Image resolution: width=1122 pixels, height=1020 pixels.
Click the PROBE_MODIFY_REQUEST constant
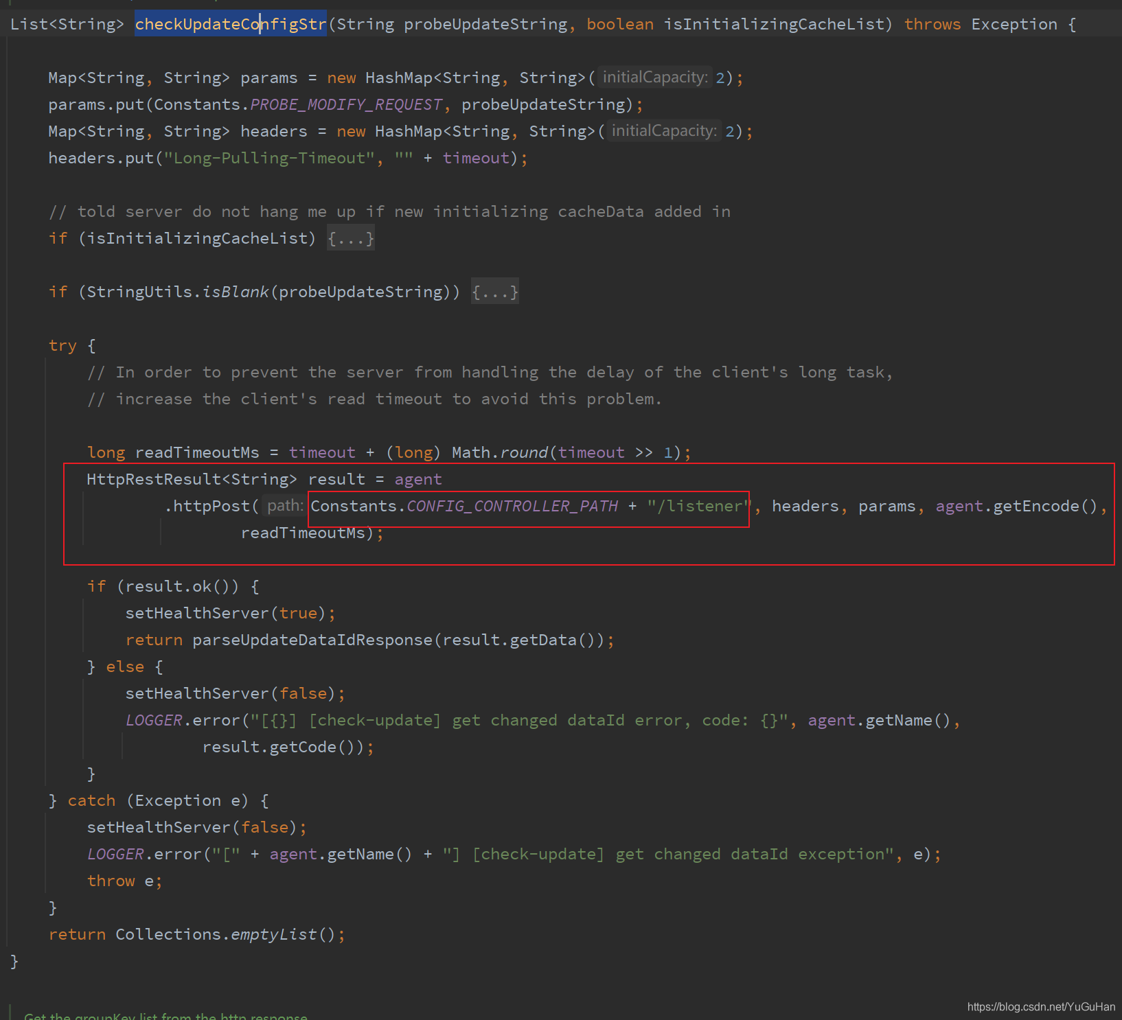point(346,104)
